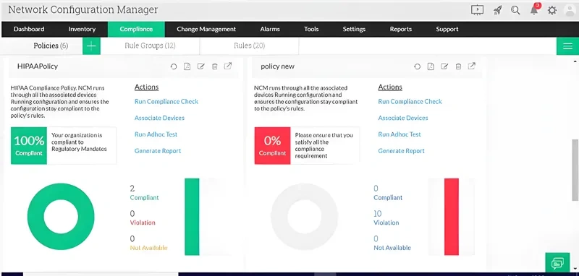Click the green HIPAAPolicy donut chart
The width and height of the screenshot is (579, 276).
coord(61,217)
